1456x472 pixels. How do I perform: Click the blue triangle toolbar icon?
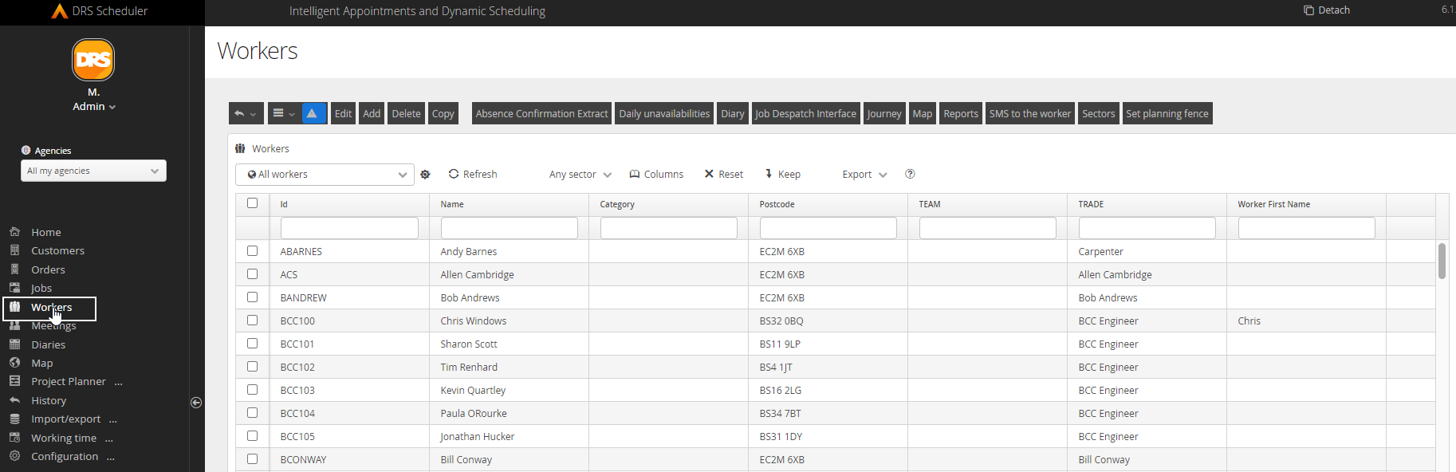point(313,113)
